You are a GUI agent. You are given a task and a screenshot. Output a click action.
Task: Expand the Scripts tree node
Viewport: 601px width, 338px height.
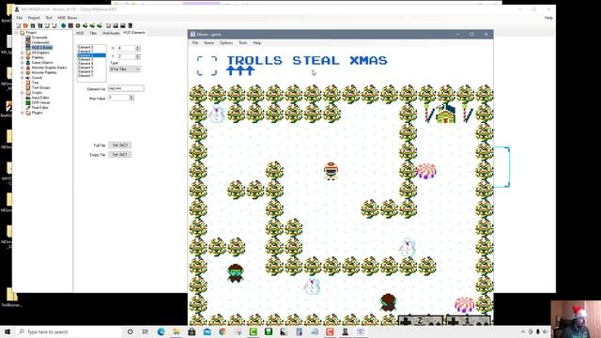coord(23,92)
